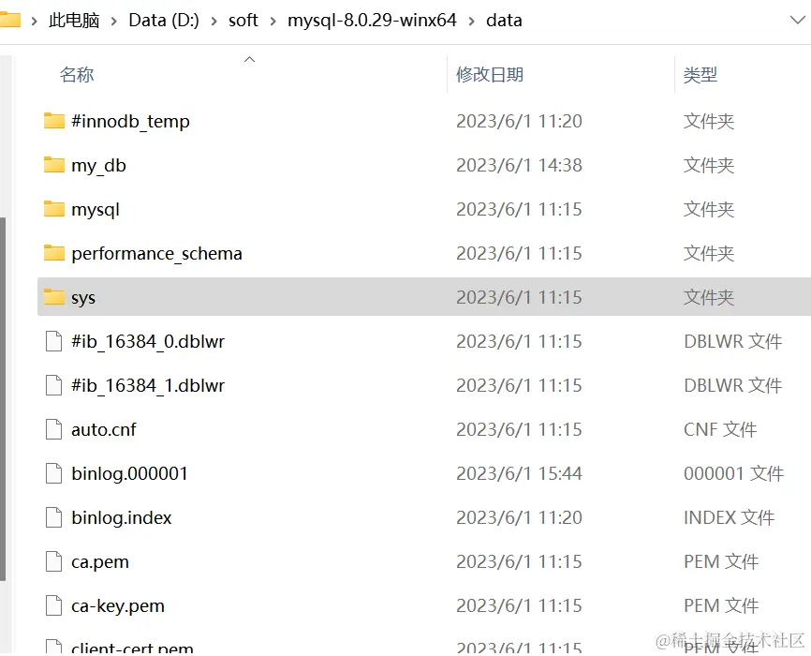Click the vertical scrollbar on the left pane
The width and height of the screenshot is (811, 656).
click(x=3, y=398)
